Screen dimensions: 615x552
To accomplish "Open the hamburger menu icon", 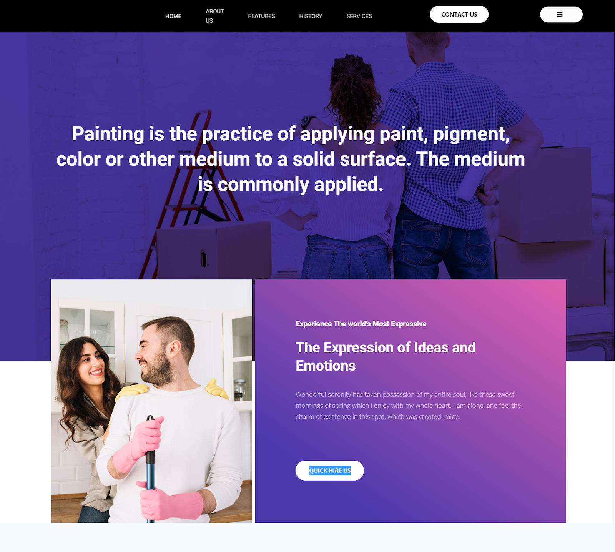I will tap(561, 15).
